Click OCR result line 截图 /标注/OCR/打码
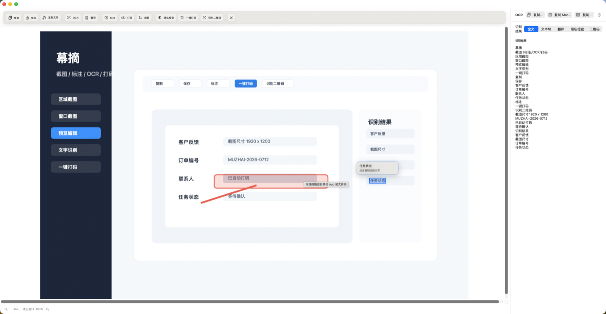Screen dimensions: 606x314 531,52
